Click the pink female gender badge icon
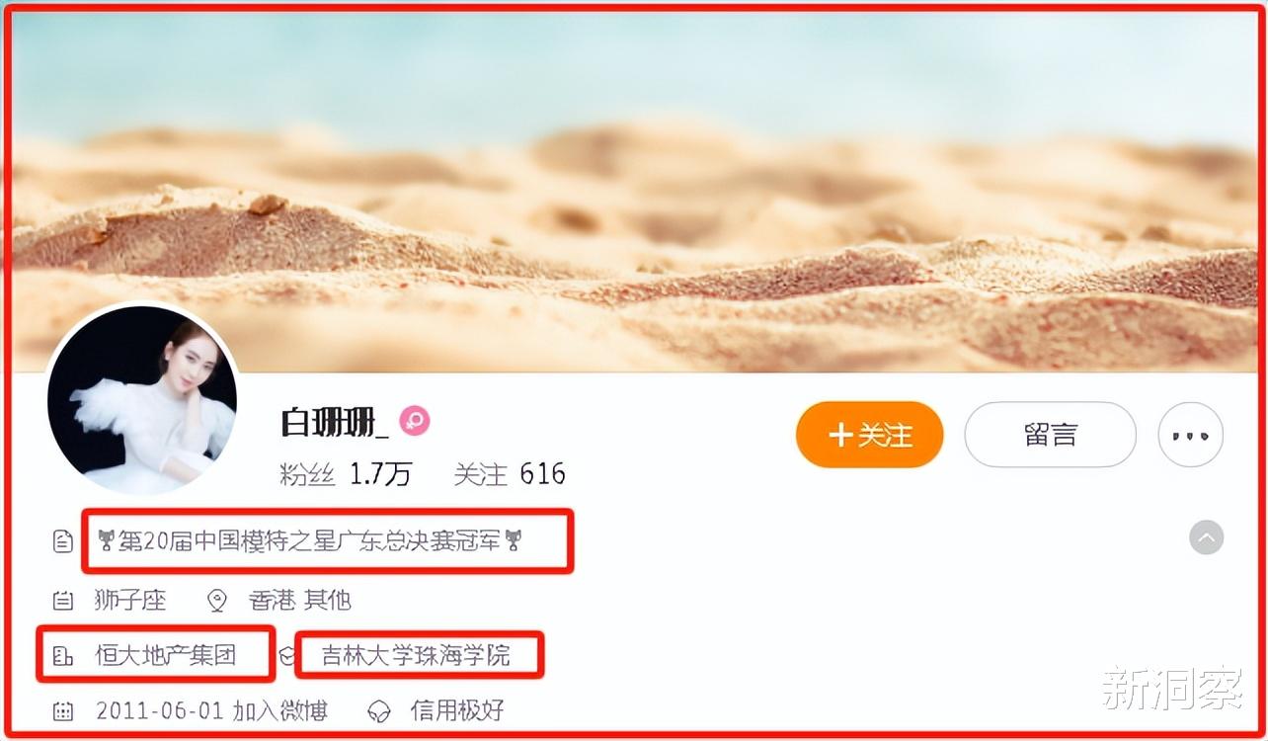This screenshot has height=741, width=1268. pos(415,422)
